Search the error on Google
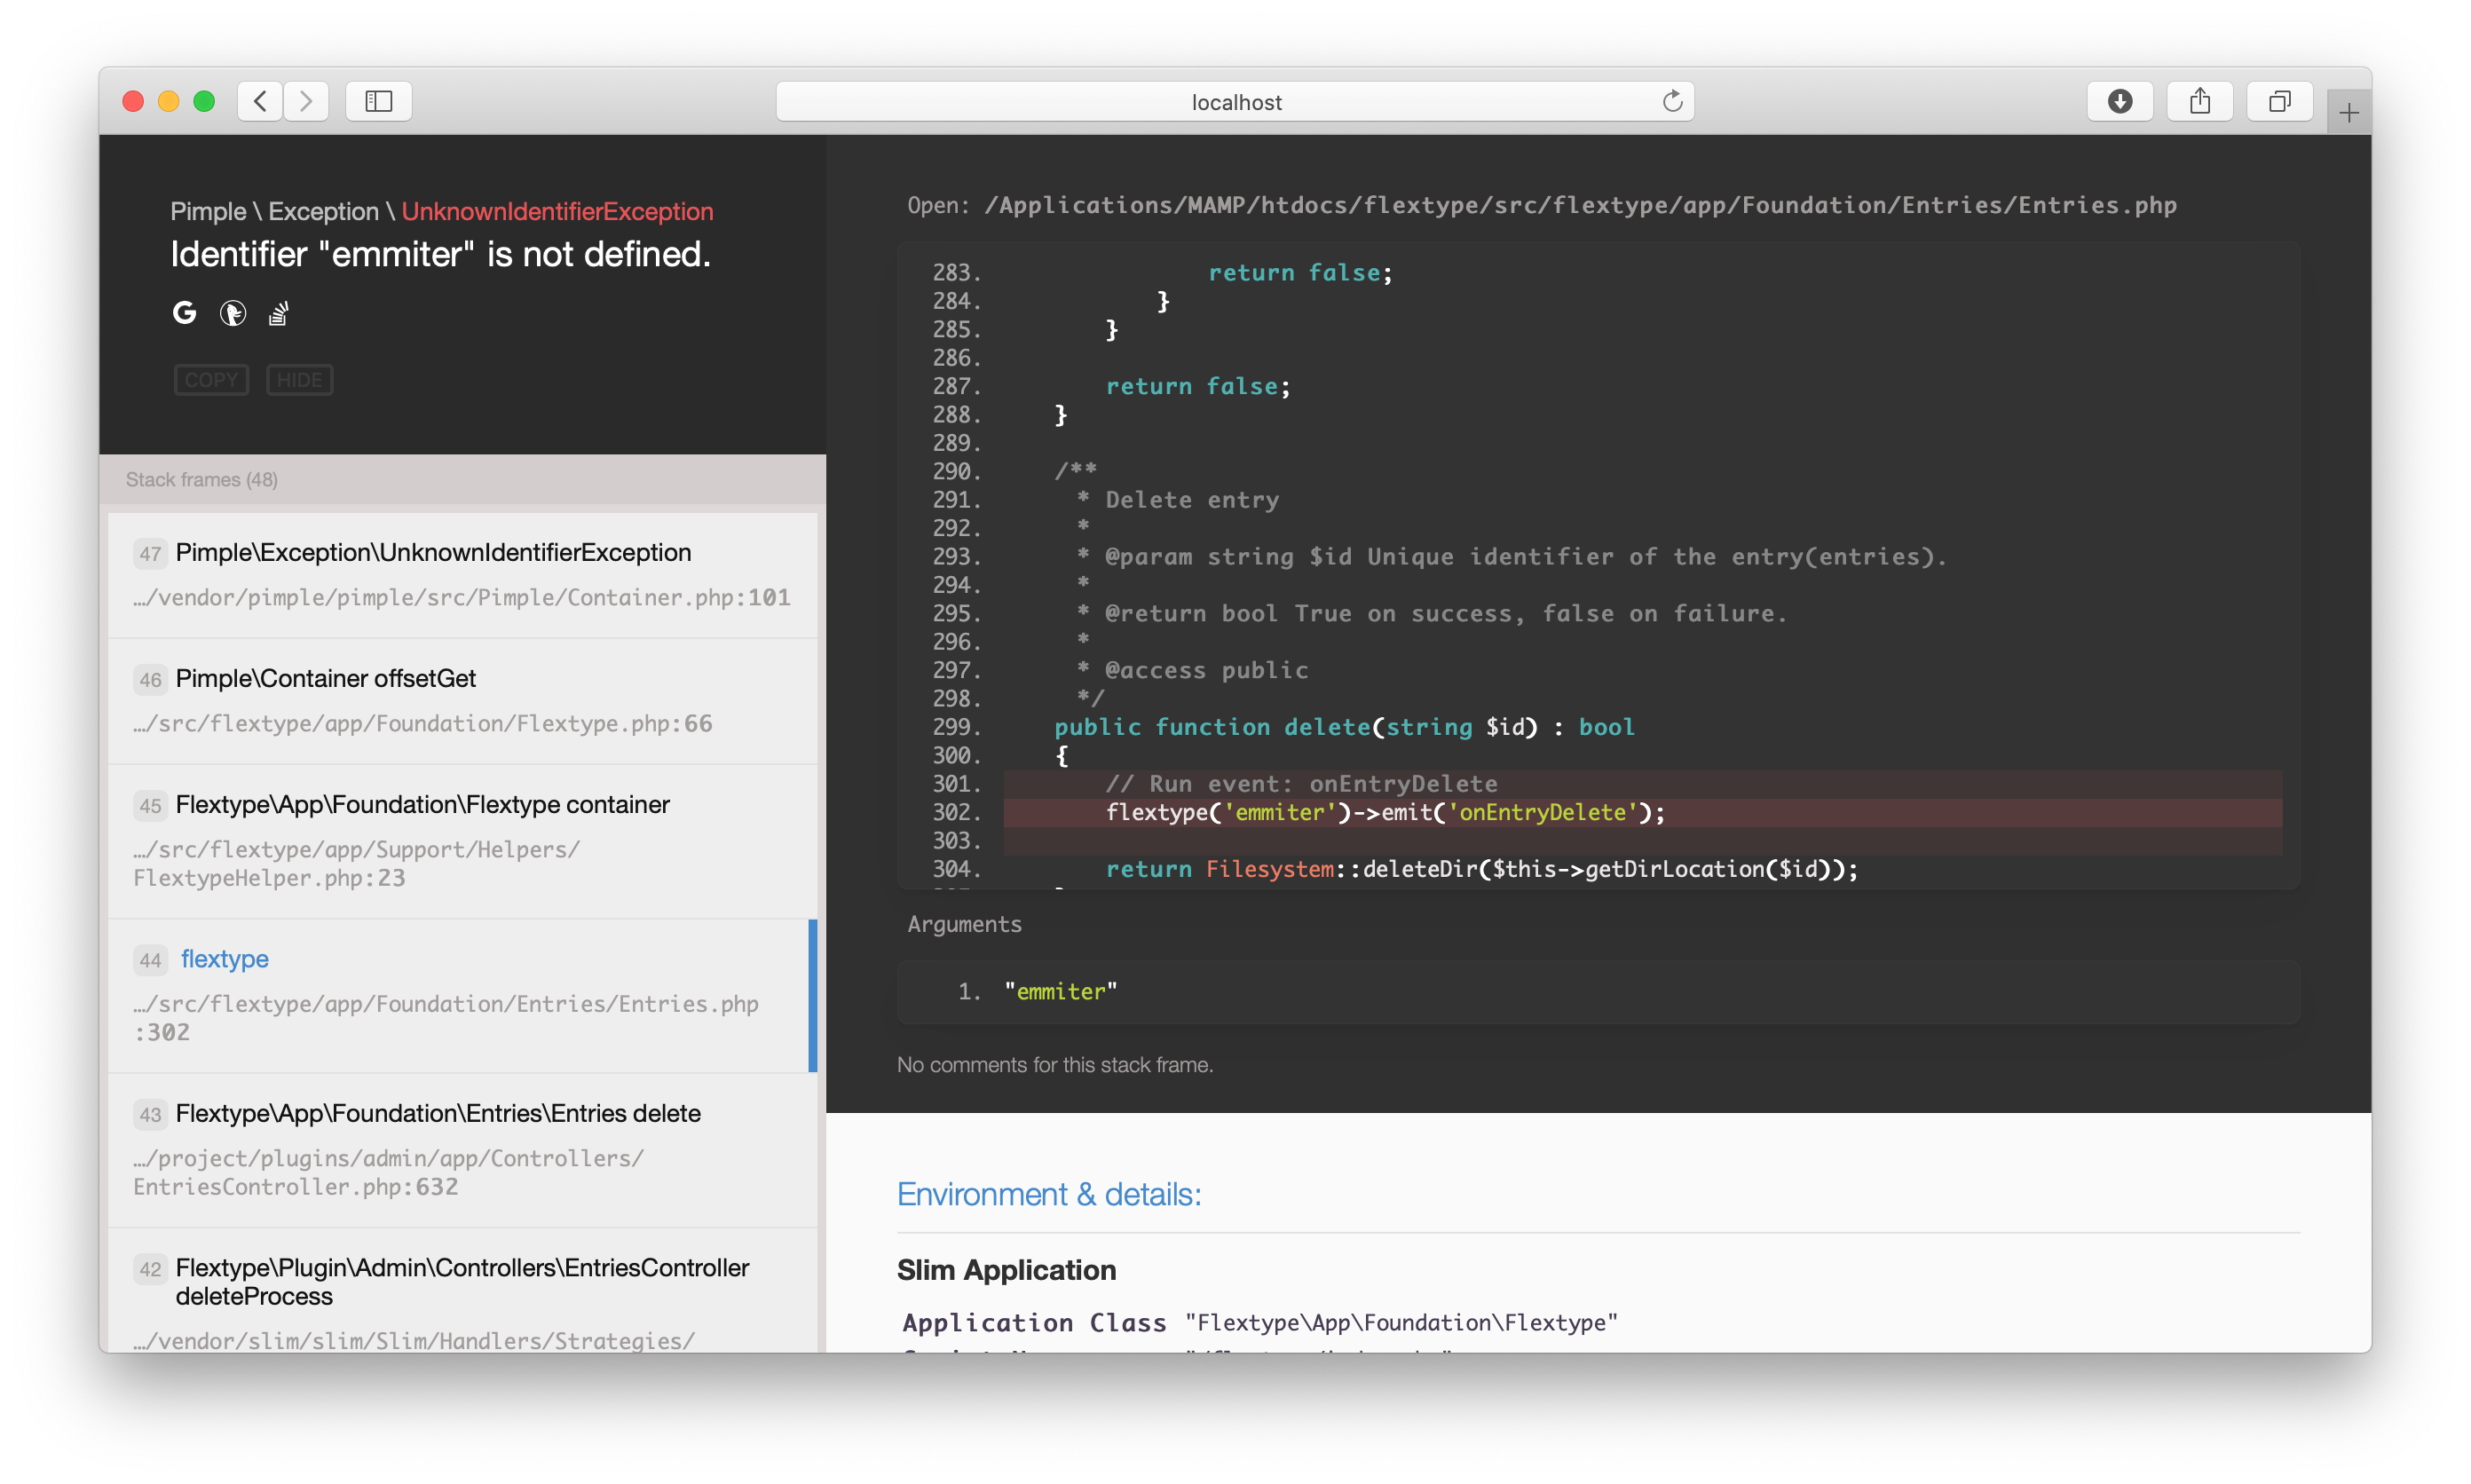 point(184,313)
